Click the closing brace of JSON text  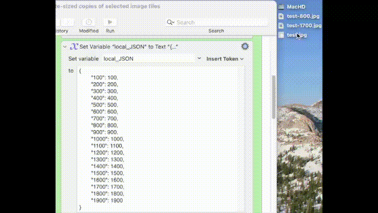(80, 207)
